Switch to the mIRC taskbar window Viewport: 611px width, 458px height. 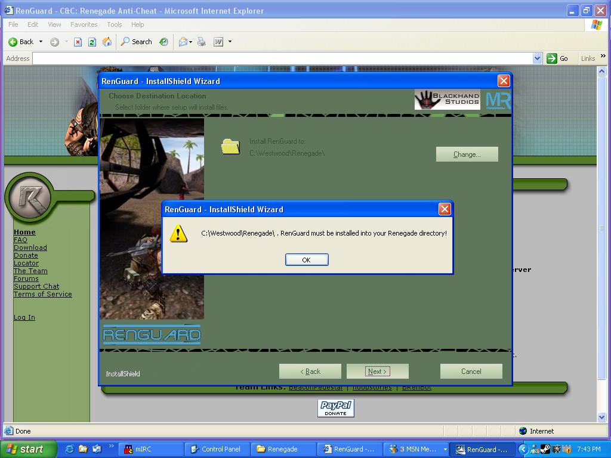150,449
